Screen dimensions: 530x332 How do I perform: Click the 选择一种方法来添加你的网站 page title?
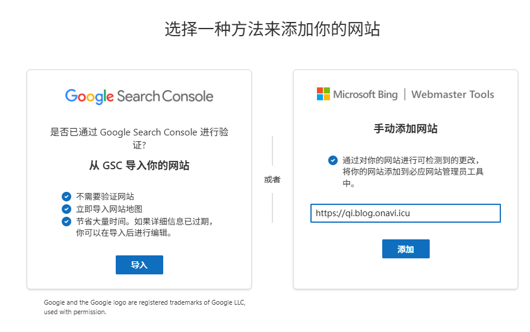[272, 29]
